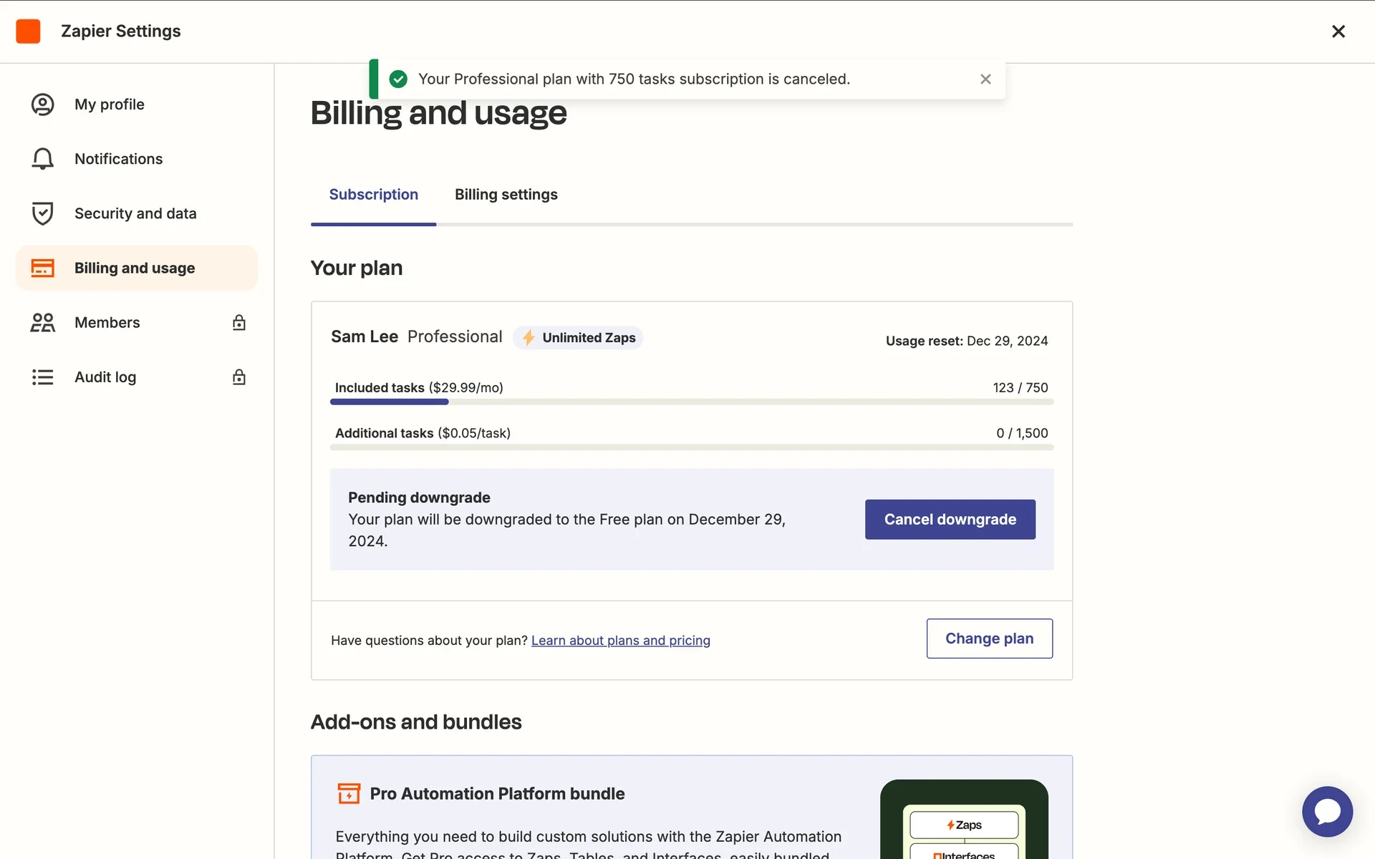Click the Cancel downgrade button

pyautogui.click(x=950, y=519)
